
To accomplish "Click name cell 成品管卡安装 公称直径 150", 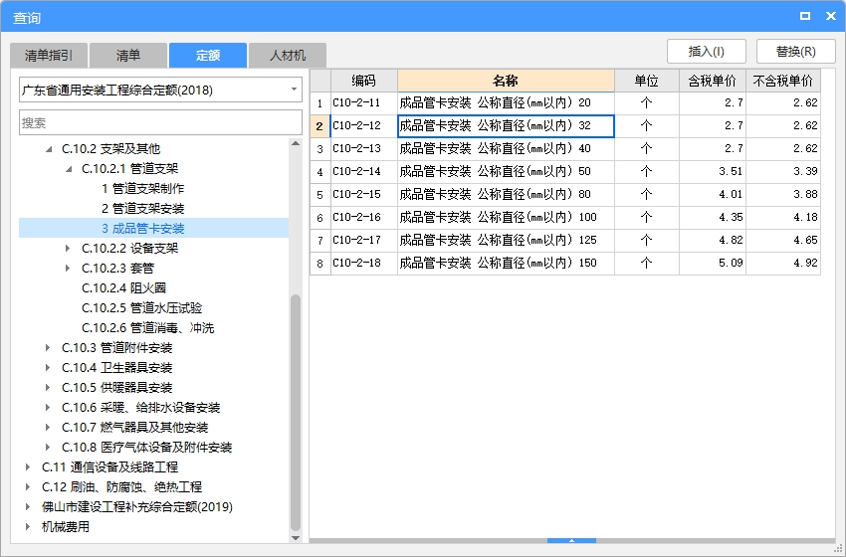I will pyautogui.click(x=506, y=264).
